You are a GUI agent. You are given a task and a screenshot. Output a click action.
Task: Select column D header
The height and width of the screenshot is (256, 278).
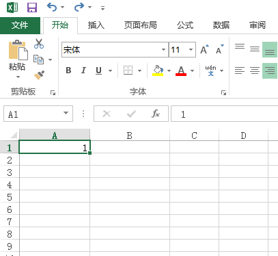pyautogui.click(x=243, y=136)
